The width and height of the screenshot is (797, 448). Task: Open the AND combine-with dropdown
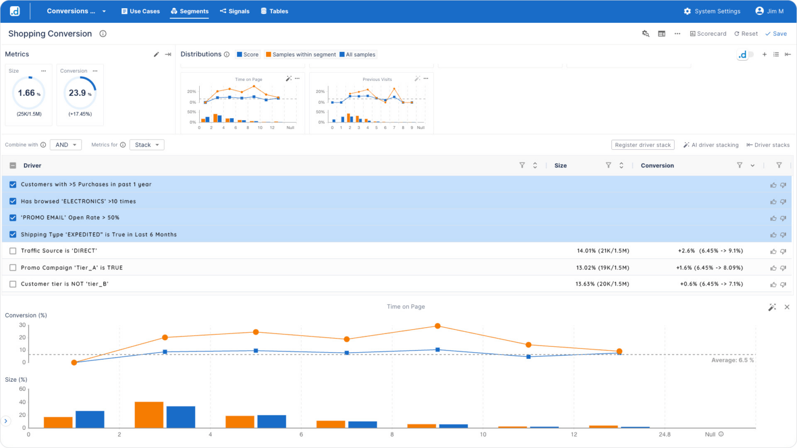(x=65, y=145)
